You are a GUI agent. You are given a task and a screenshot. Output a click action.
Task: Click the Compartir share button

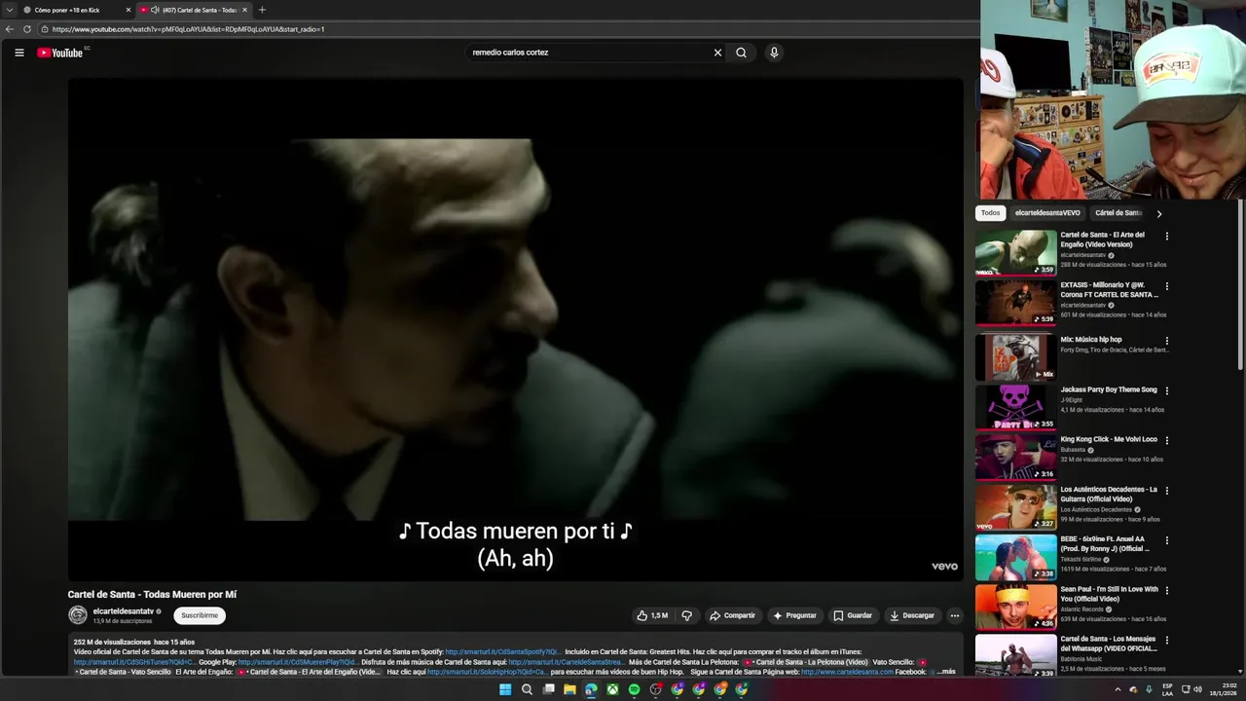click(x=732, y=615)
